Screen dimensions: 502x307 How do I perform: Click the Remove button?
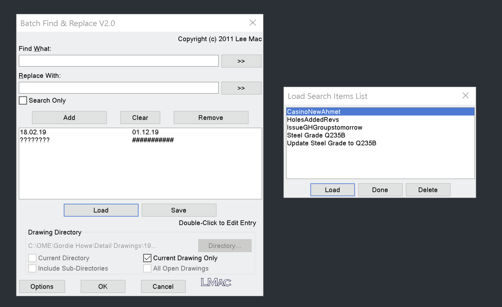click(211, 118)
